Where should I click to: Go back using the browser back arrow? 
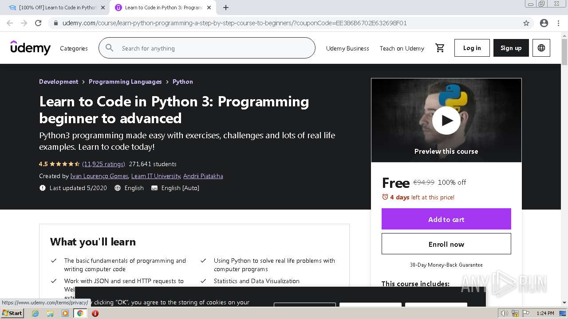tap(10, 23)
